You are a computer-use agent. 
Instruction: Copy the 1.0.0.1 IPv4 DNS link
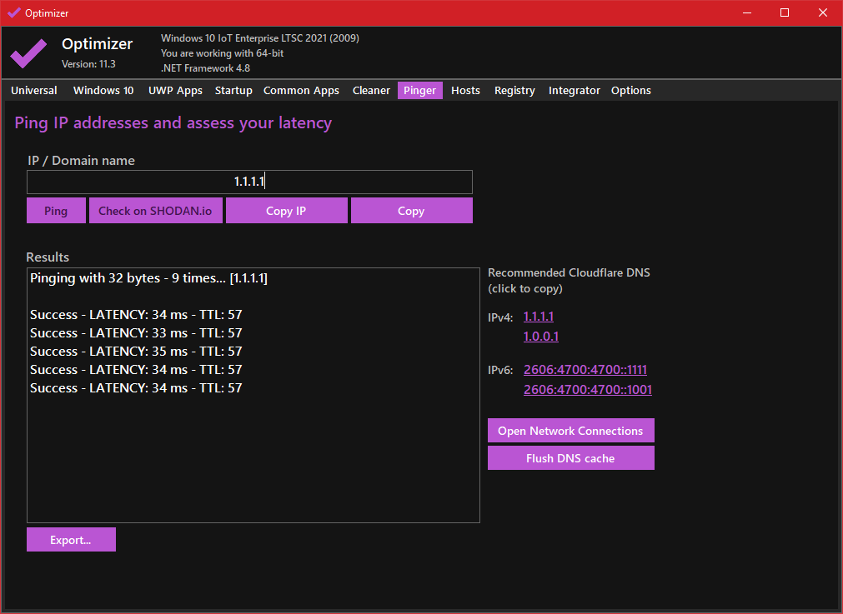tap(540, 337)
